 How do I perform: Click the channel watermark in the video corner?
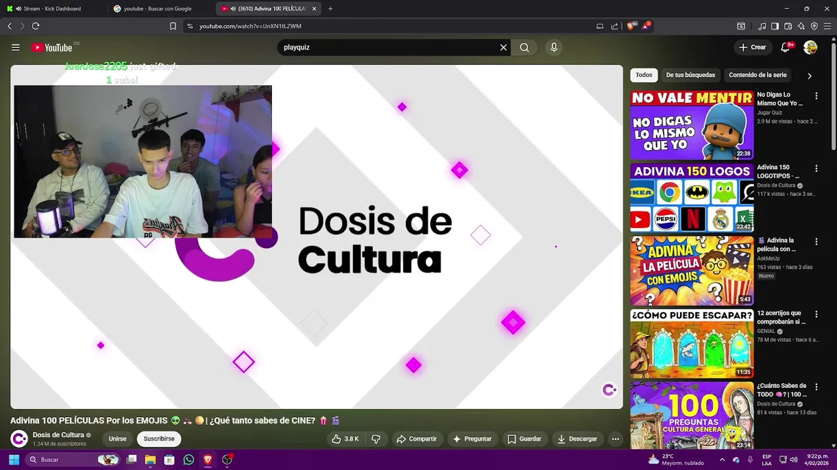pyautogui.click(x=609, y=390)
